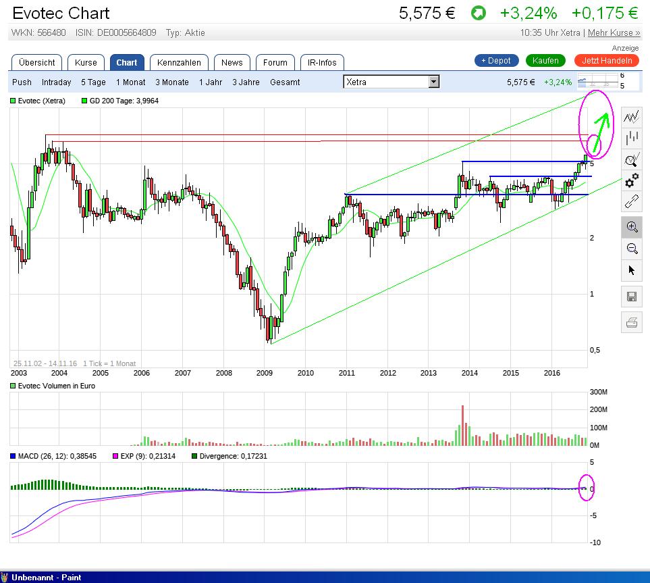Click Paint icon in the taskbar
Image resolution: width=650 pixels, height=583 pixels.
click(x=5, y=577)
